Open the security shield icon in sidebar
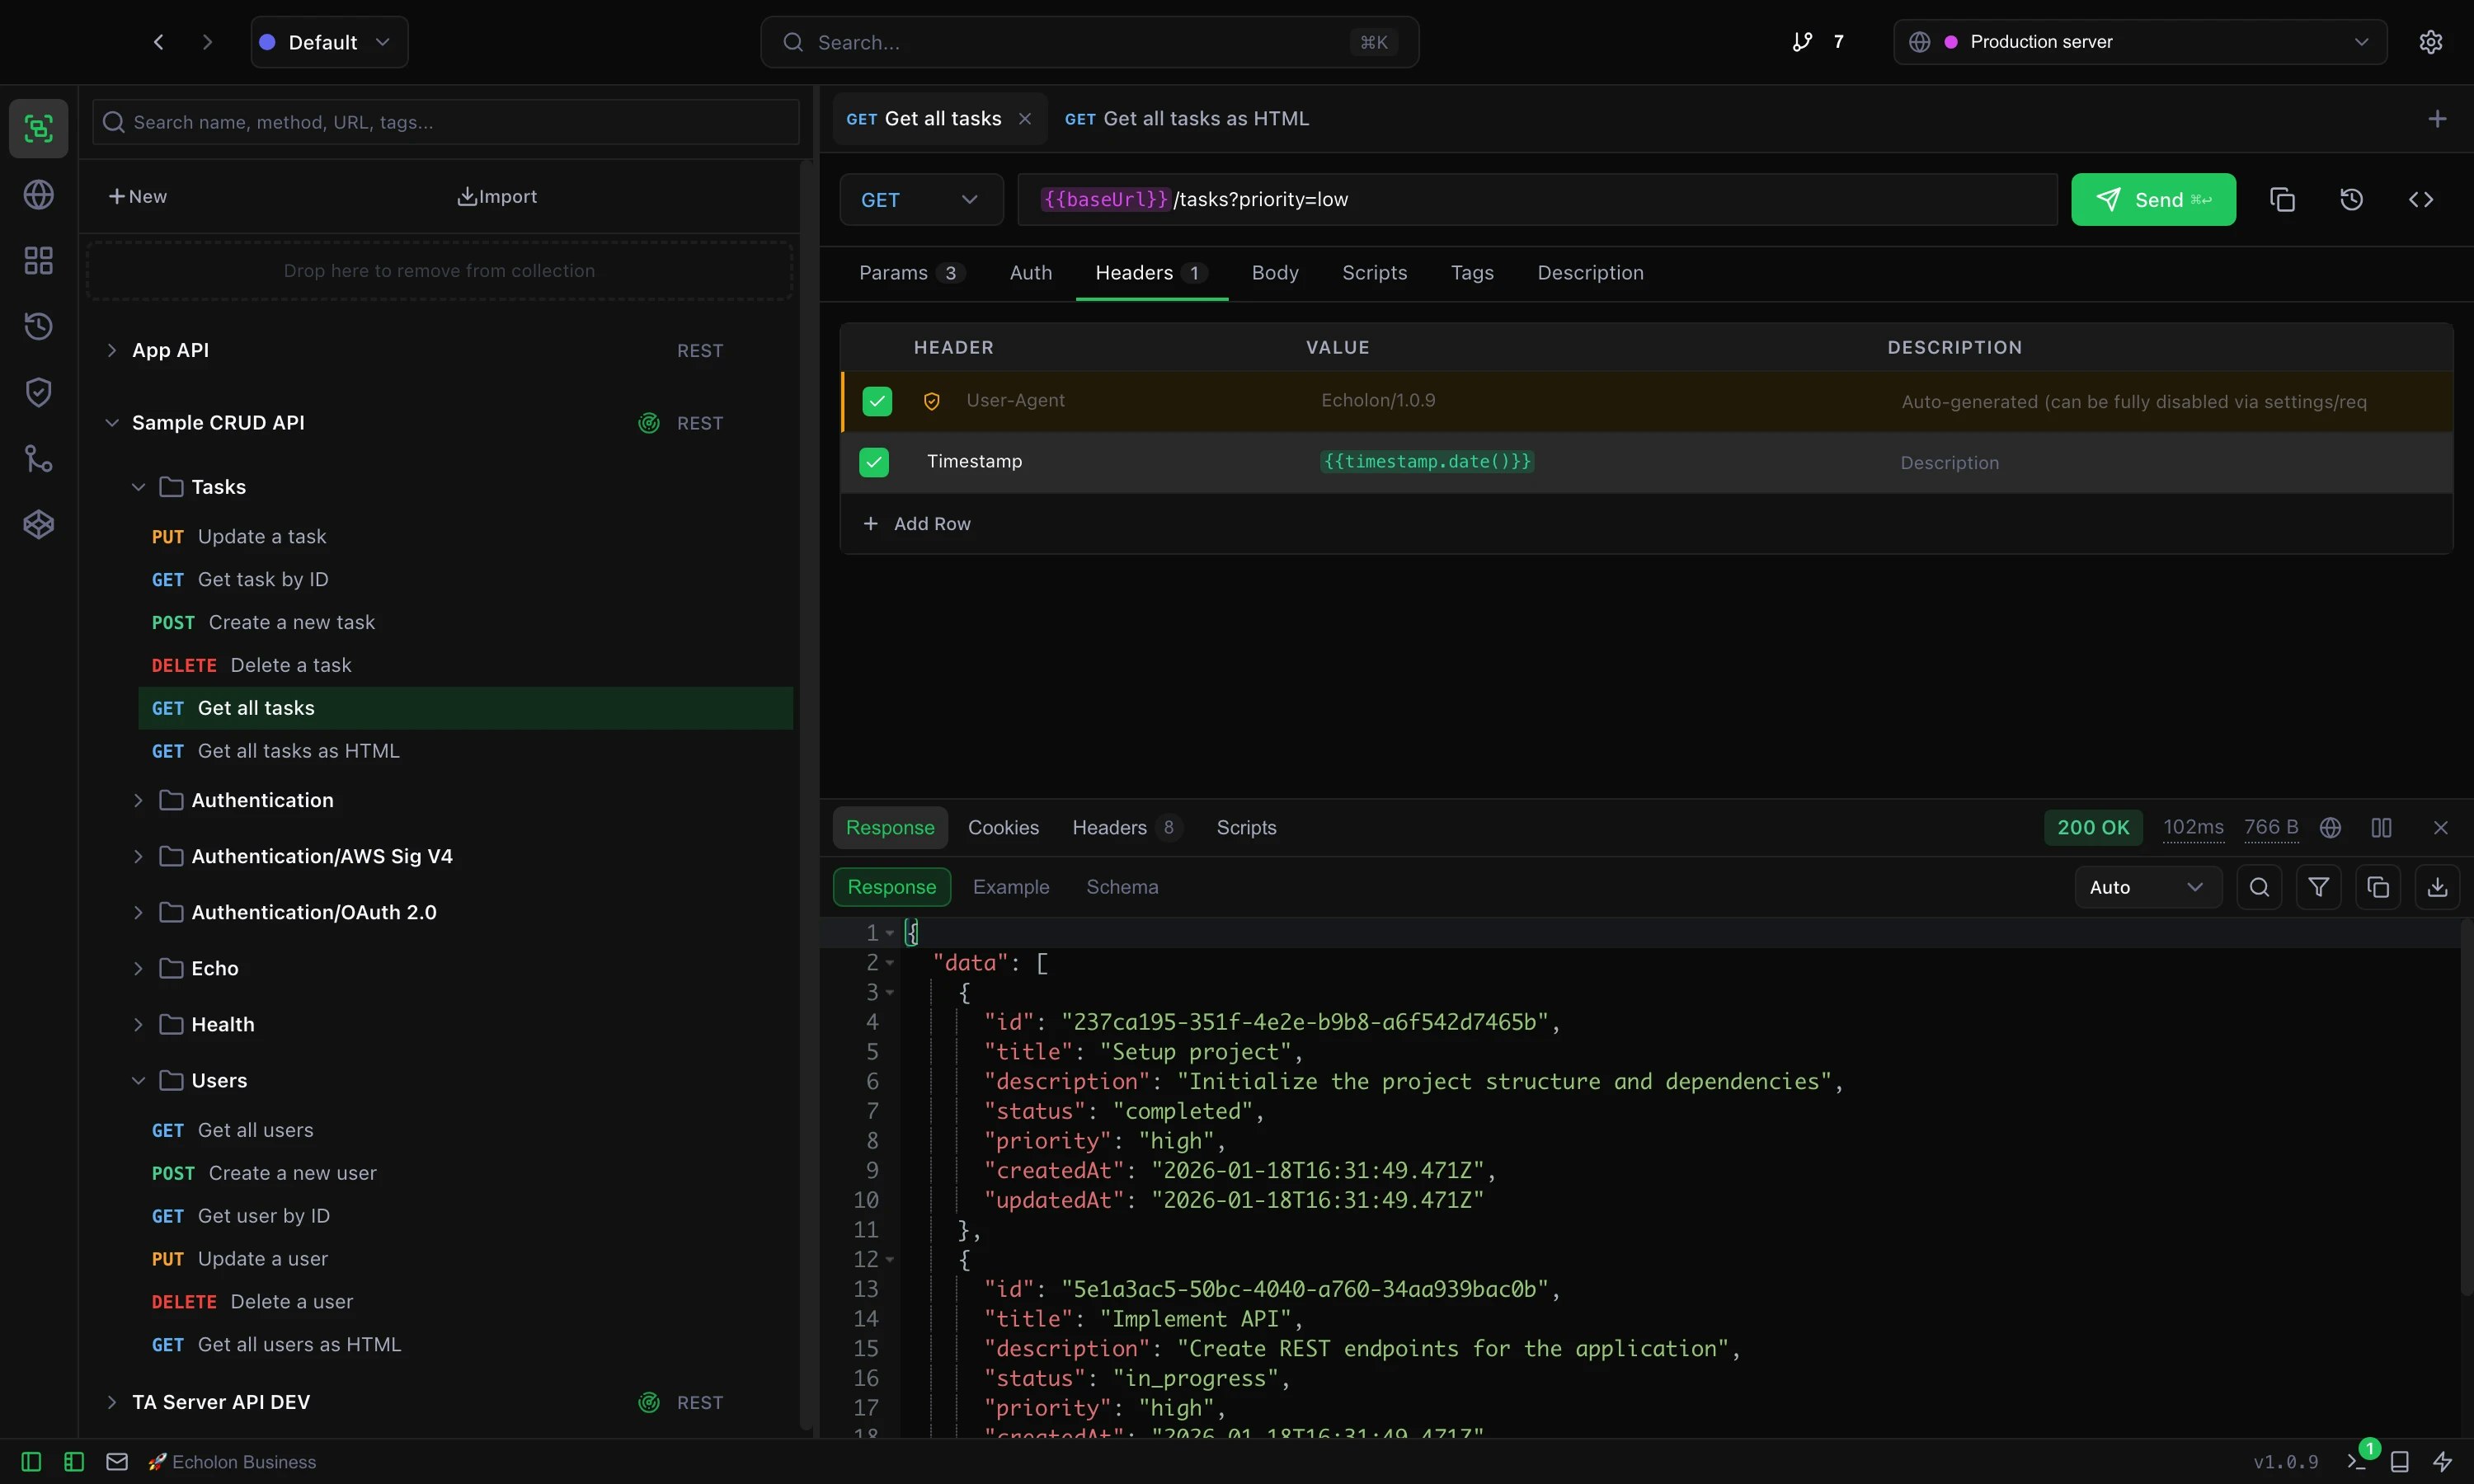The image size is (2474, 1484). click(x=38, y=391)
